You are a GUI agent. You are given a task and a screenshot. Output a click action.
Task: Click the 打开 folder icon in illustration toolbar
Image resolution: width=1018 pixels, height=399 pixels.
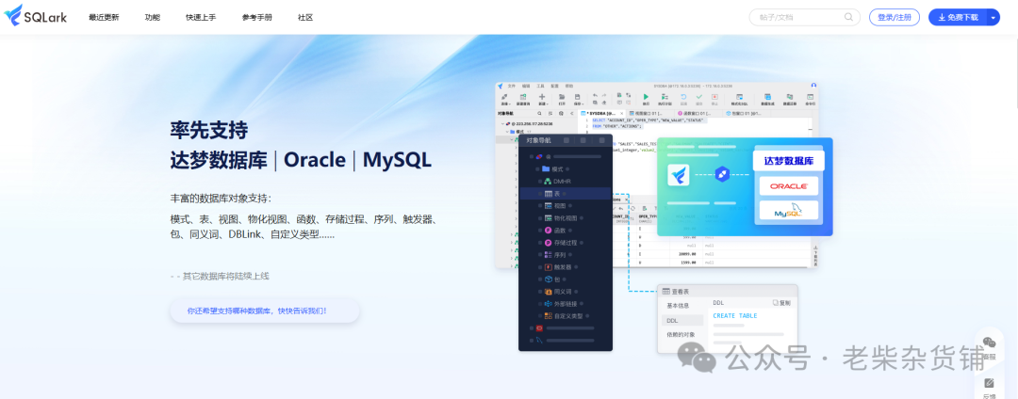[562, 97]
